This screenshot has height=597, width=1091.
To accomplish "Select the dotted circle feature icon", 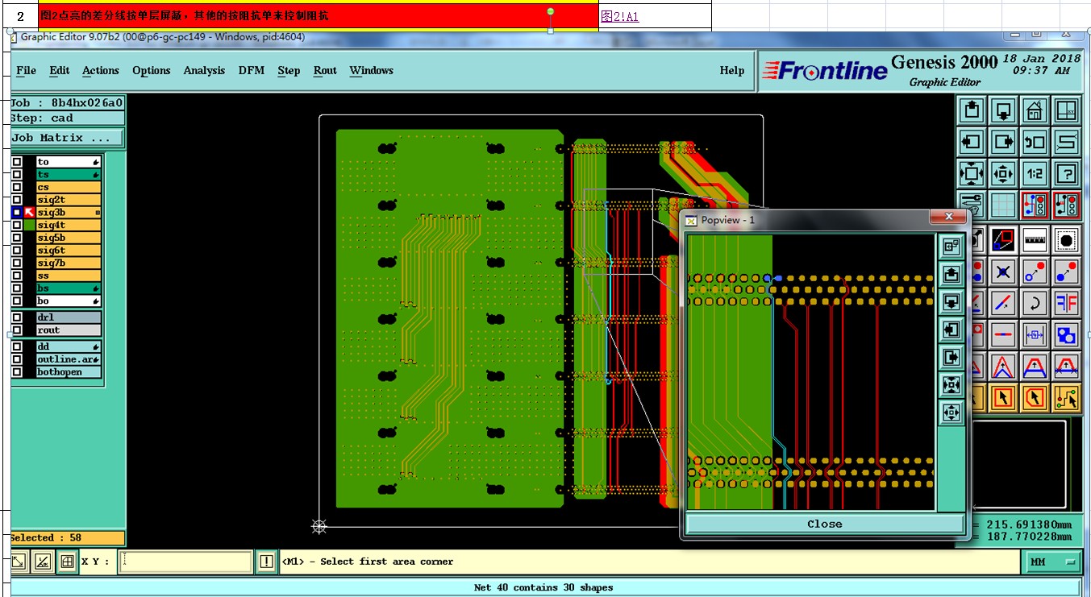I will click(1067, 239).
